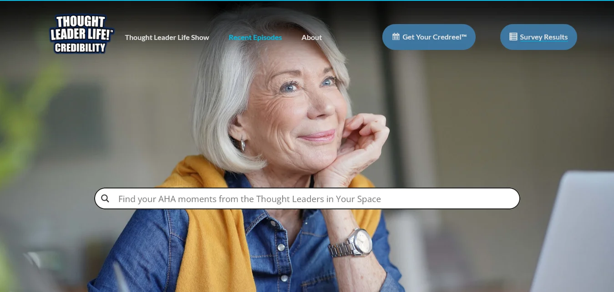This screenshot has height=292, width=614.
Task: Open the About page
Action: click(x=312, y=37)
